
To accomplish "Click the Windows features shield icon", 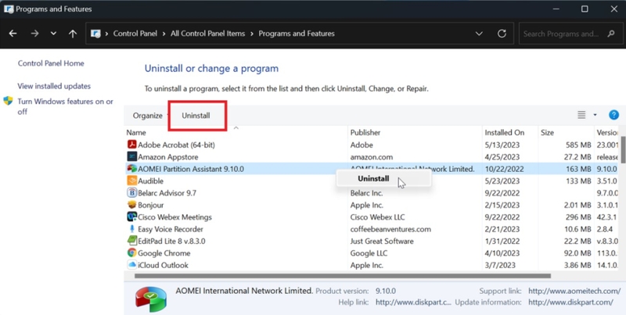I will click(x=8, y=101).
